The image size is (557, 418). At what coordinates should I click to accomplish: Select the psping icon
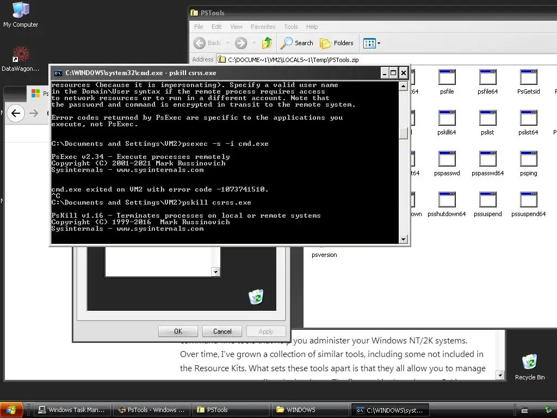click(529, 163)
